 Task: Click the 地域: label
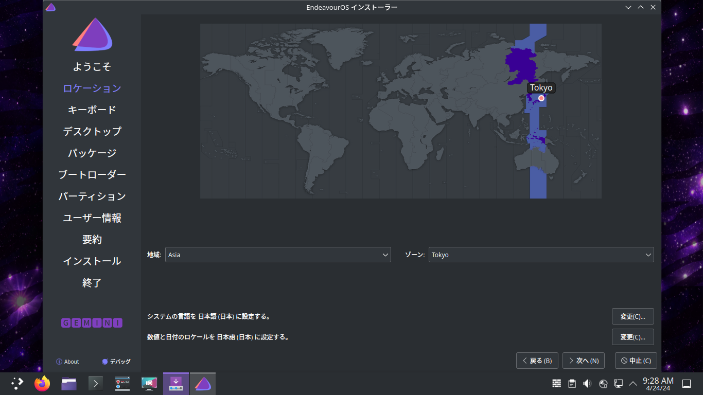154,255
